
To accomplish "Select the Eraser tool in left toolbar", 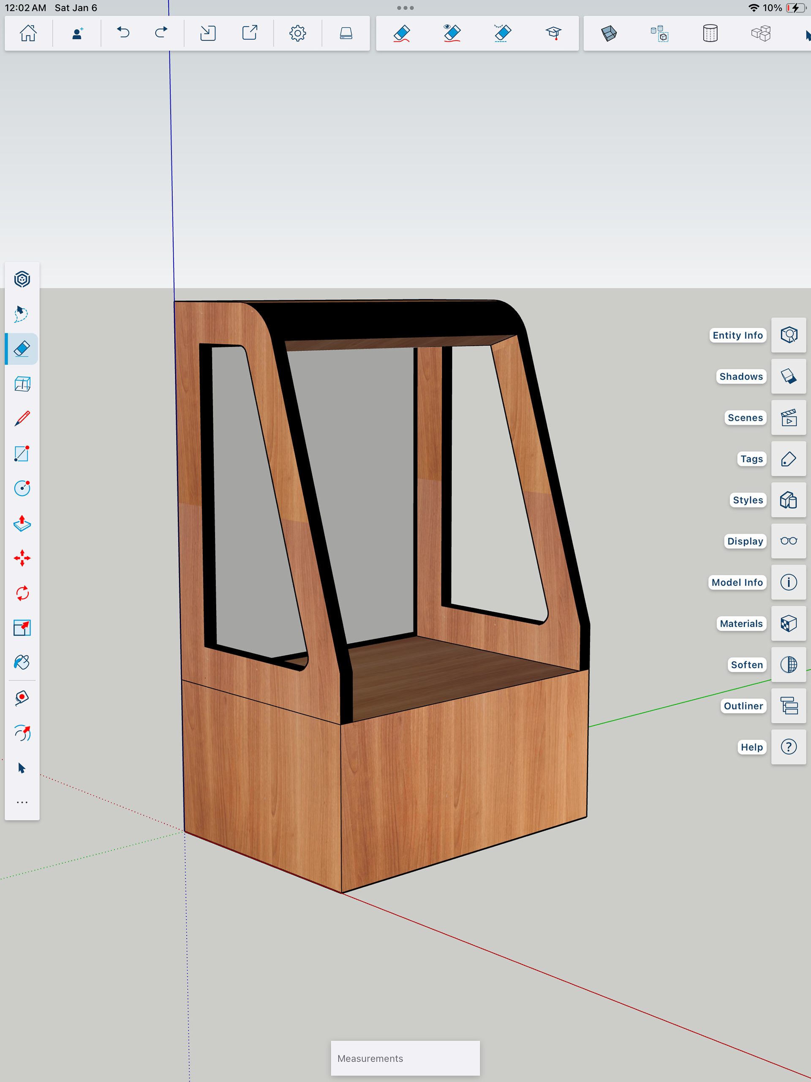I will coord(22,349).
